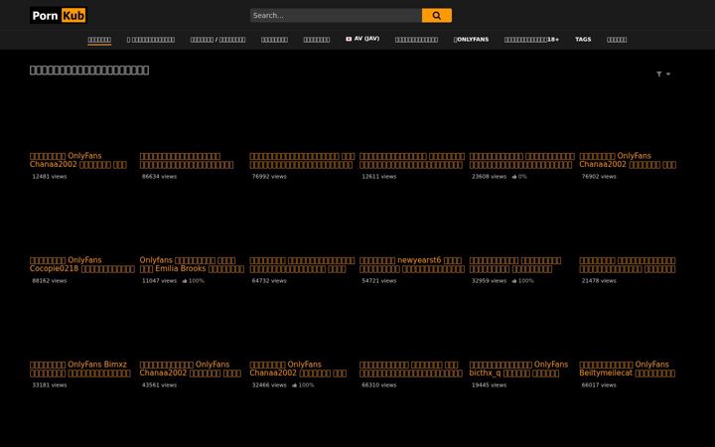The height and width of the screenshot is (447, 715).
Task: Click the "12611 views" text
Action: pyautogui.click(x=379, y=177)
